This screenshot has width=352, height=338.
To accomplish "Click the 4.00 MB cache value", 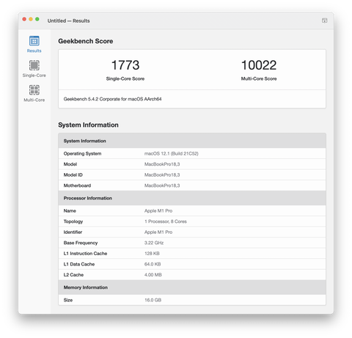I will coord(153,275).
